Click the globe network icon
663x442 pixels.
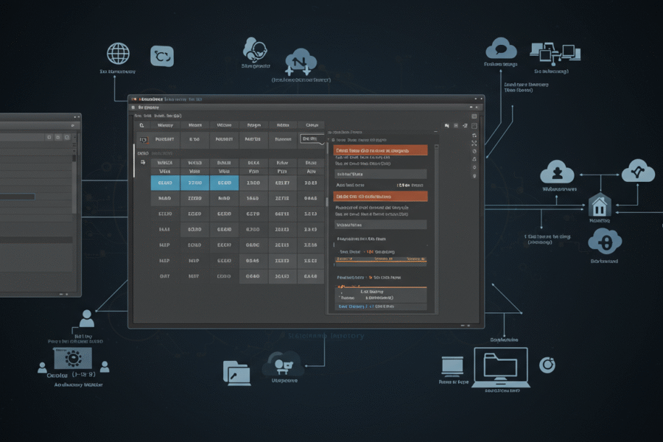coord(118,54)
